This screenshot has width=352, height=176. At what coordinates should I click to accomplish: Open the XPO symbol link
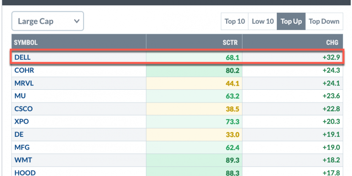point(22,122)
